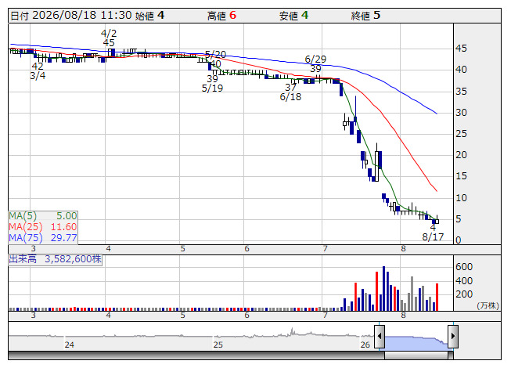Click the left range slider handle arrow
511x368 pixels.
click(380, 336)
